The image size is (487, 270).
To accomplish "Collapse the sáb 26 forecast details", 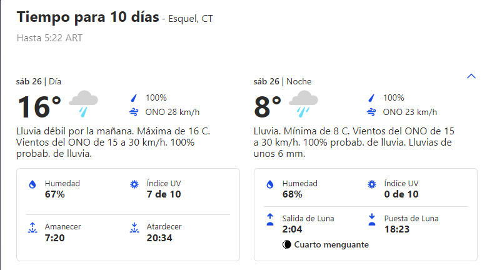I will [x=471, y=76].
